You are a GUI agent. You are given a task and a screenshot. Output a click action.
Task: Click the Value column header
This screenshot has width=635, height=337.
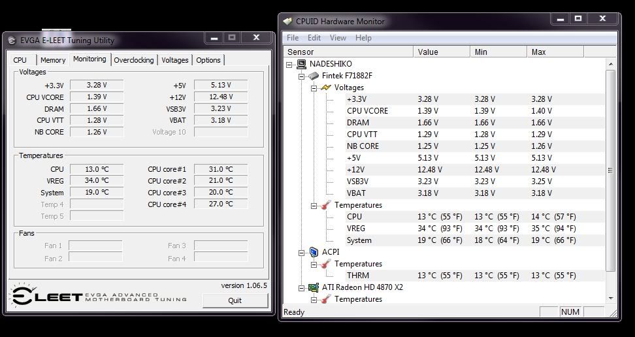(441, 52)
